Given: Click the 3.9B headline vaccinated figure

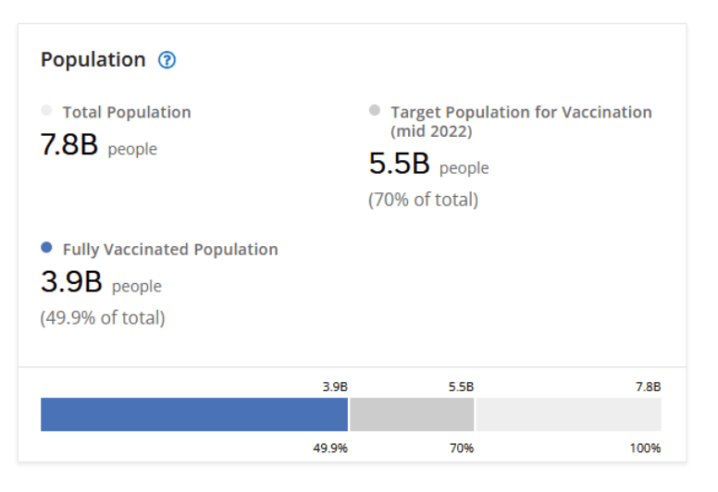Looking at the screenshot, I should [x=71, y=283].
